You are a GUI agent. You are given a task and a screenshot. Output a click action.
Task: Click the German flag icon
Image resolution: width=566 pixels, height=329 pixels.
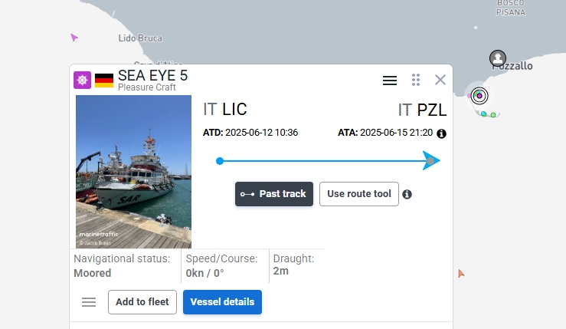(x=104, y=81)
